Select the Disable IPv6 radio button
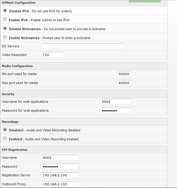177x188 pixels. click(x=5, y=10)
